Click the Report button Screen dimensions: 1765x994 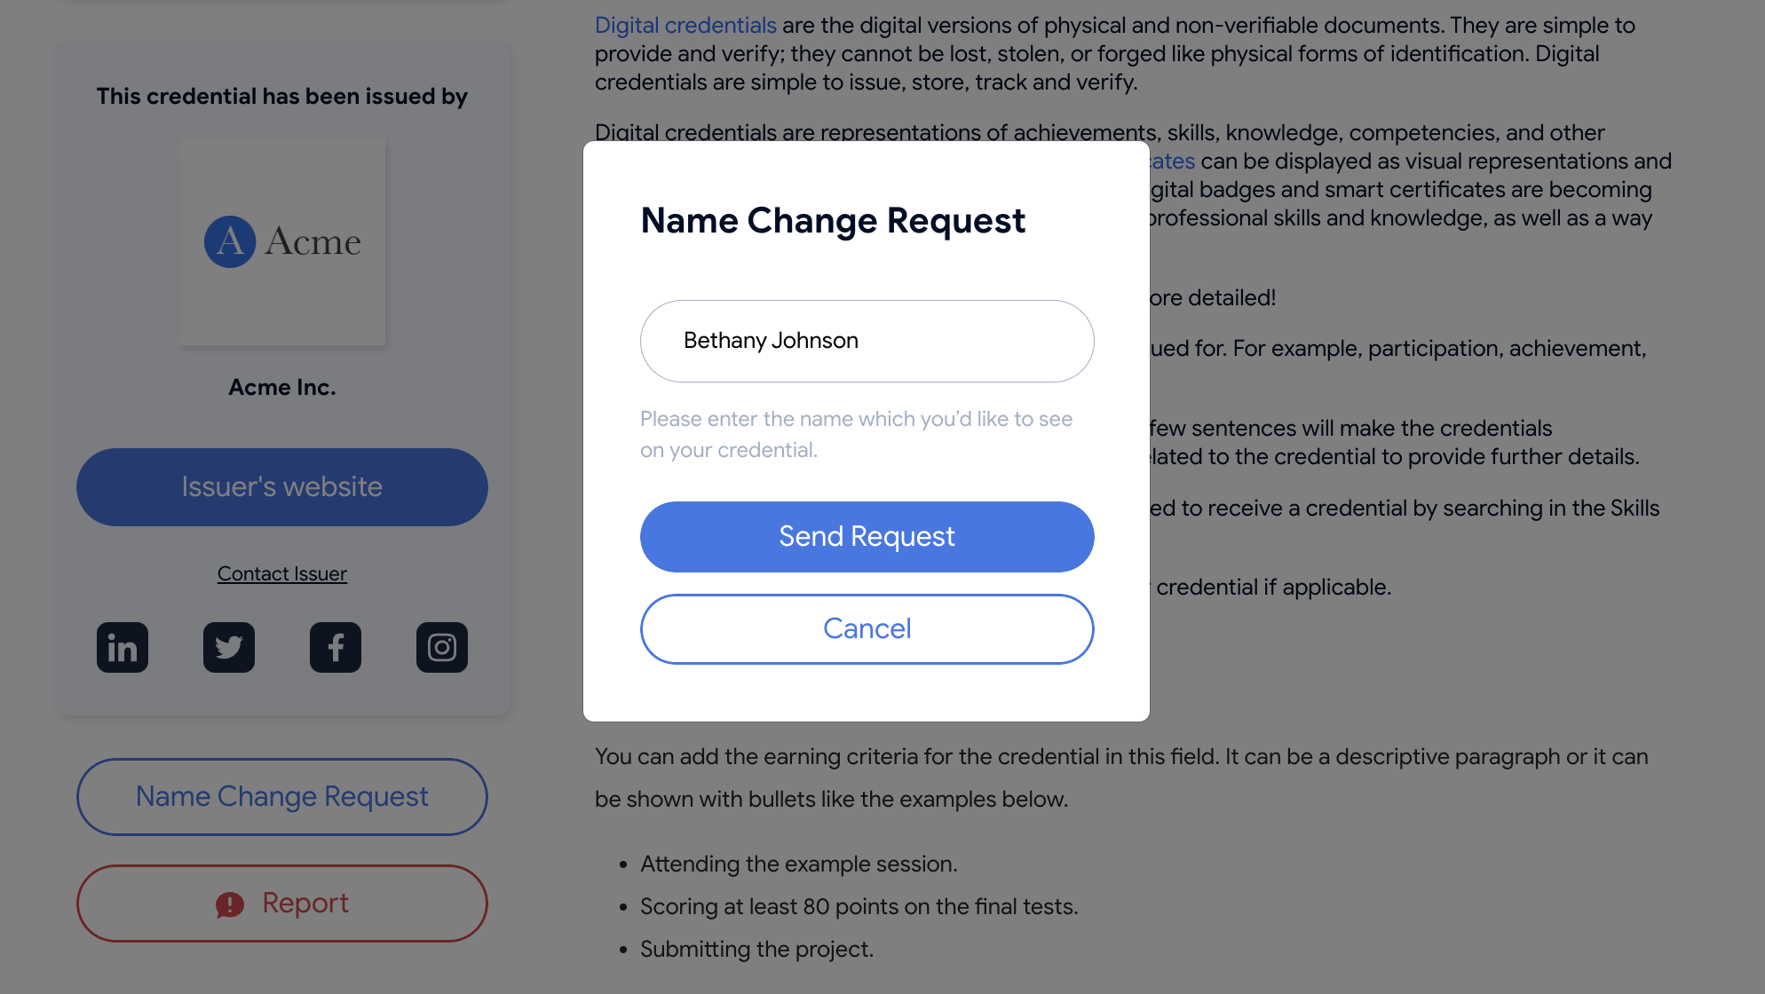click(x=281, y=903)
